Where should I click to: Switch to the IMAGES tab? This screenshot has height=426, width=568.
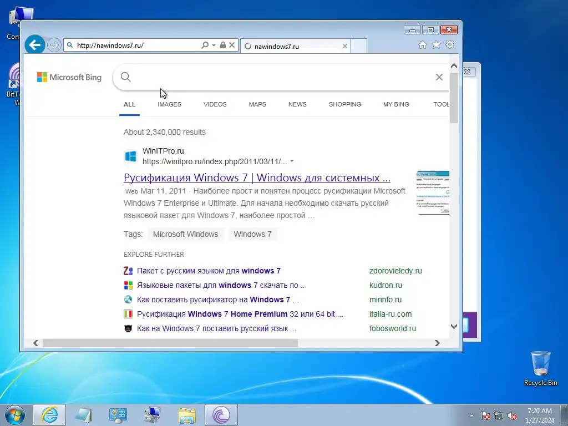point(170,104)
